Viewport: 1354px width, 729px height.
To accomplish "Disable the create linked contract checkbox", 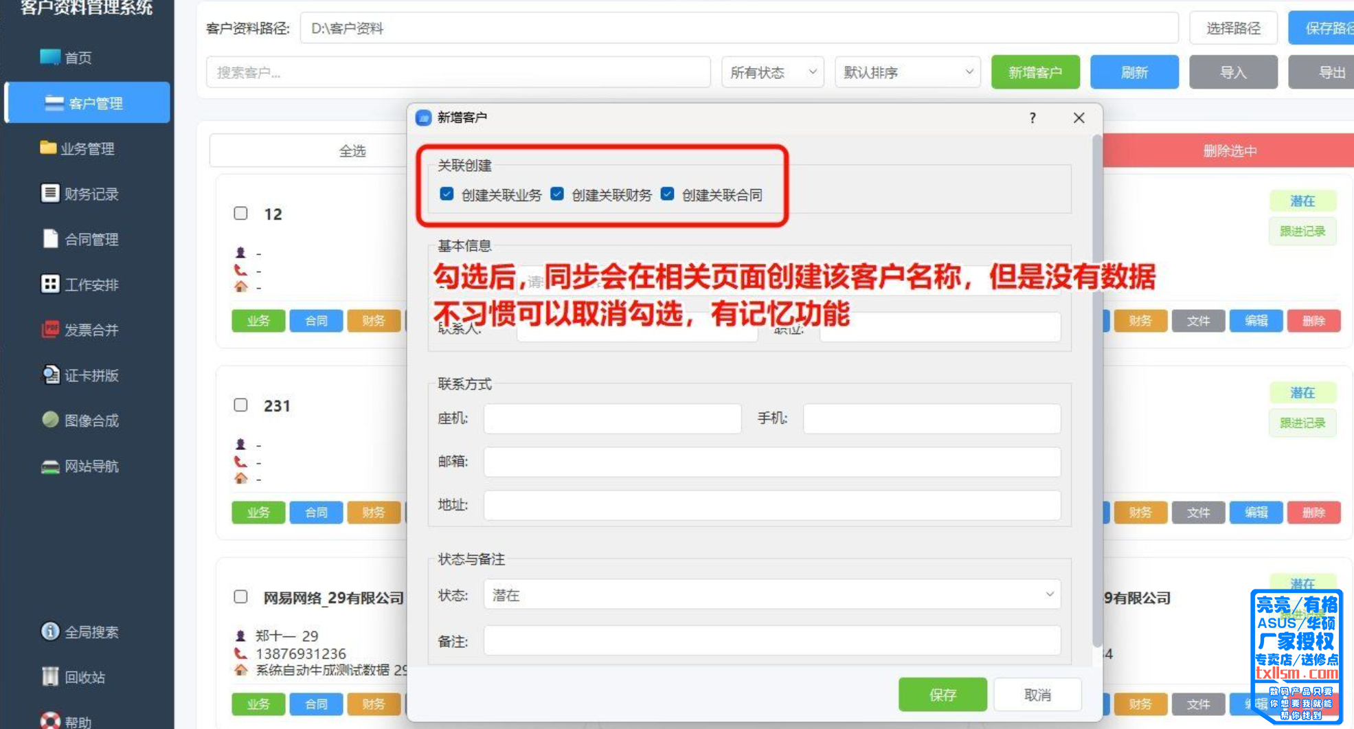I will pos(667,194).
